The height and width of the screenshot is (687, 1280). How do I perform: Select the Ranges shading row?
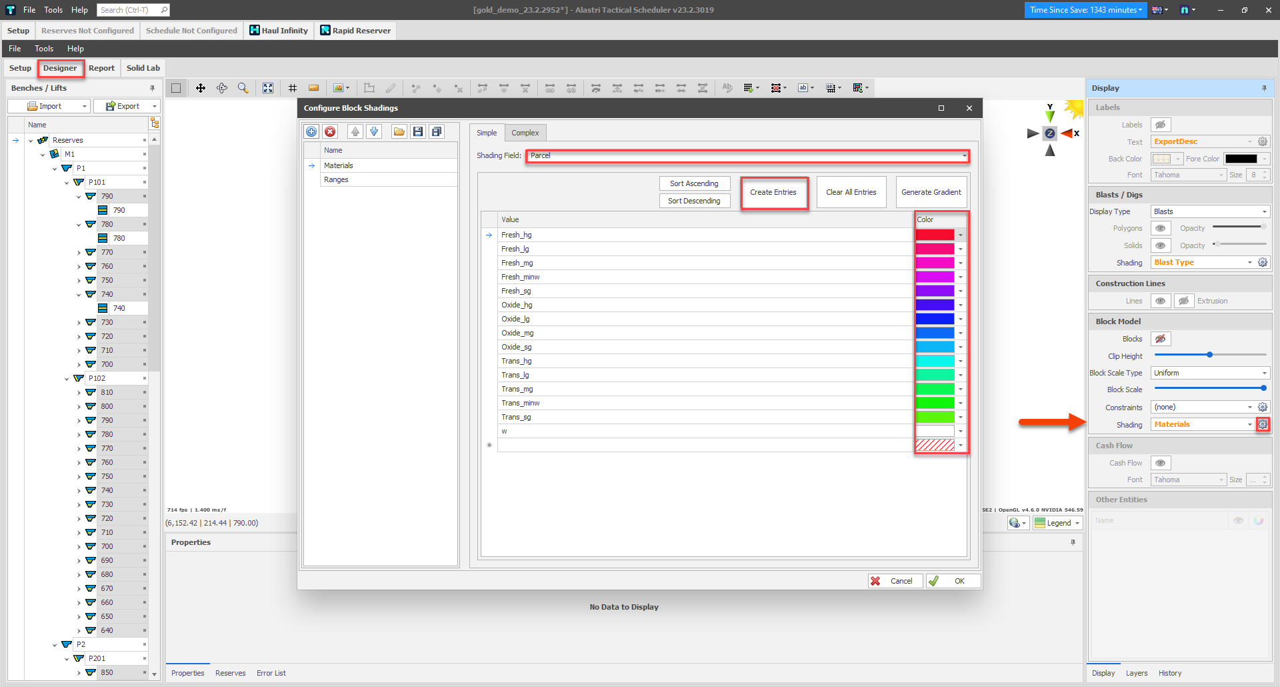point(336,179)
